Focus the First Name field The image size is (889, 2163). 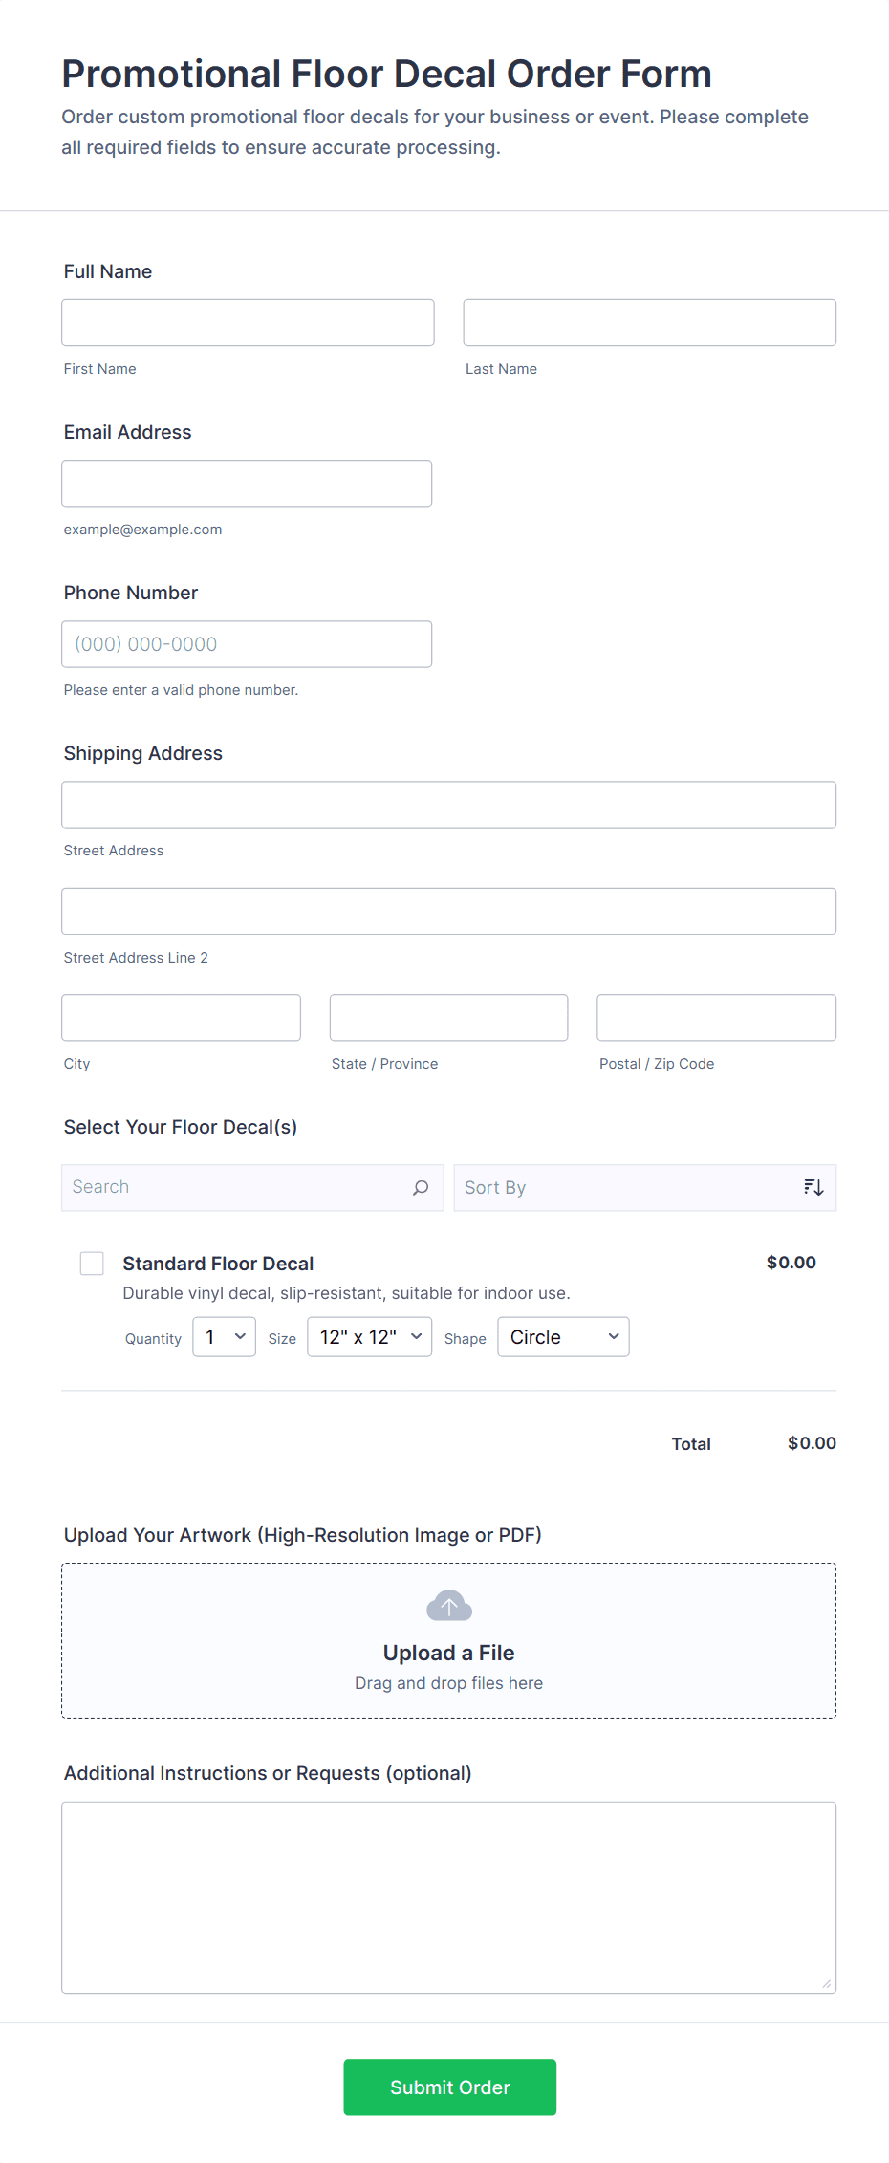tap(248, 323)
